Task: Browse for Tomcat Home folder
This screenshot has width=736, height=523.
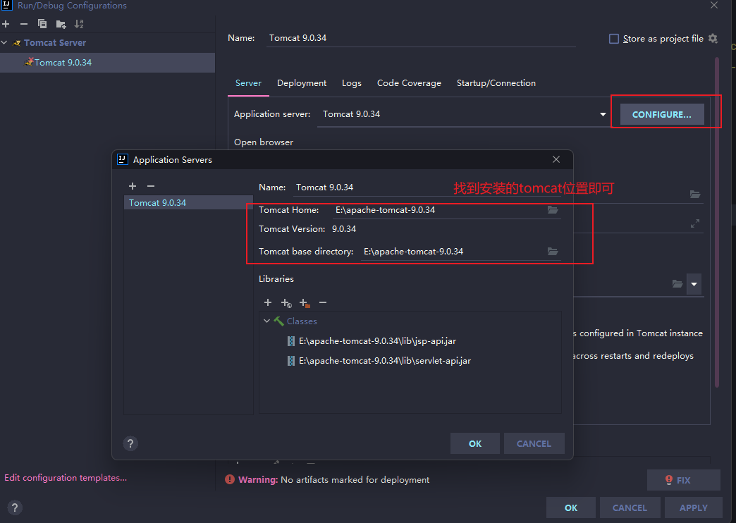Action: (x=553, y=210)
